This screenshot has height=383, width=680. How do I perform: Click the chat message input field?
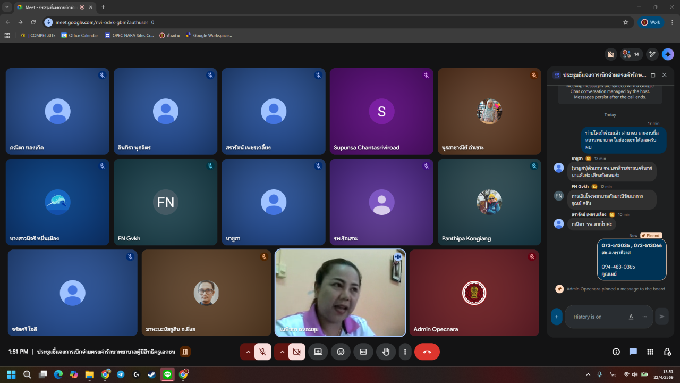598,317
